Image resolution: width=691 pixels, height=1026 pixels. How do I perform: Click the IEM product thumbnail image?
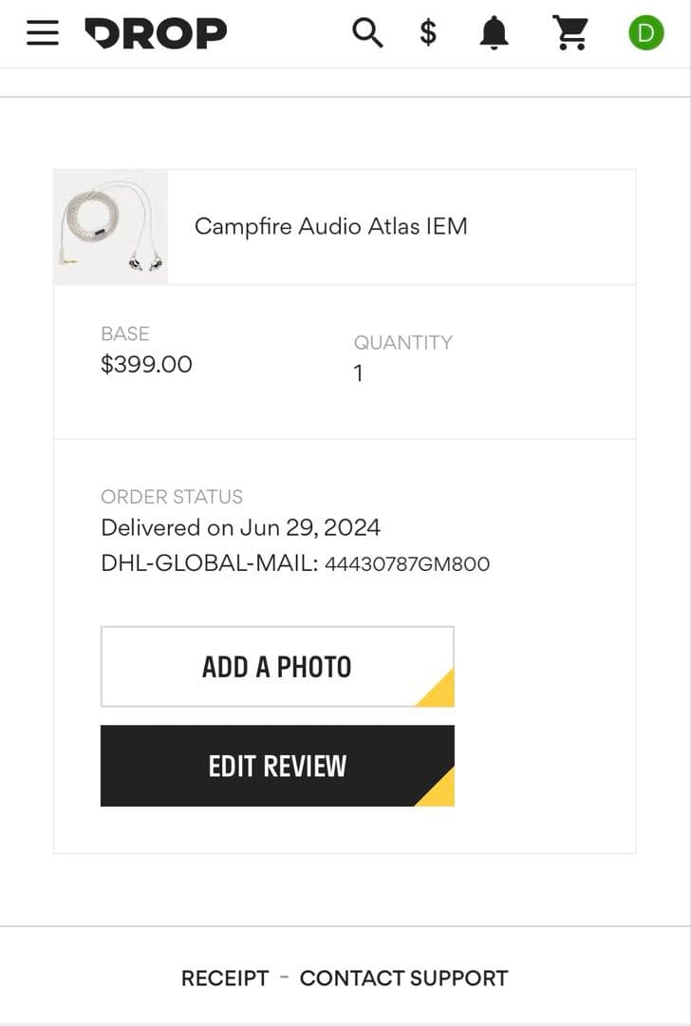click(x=110, y=226)
